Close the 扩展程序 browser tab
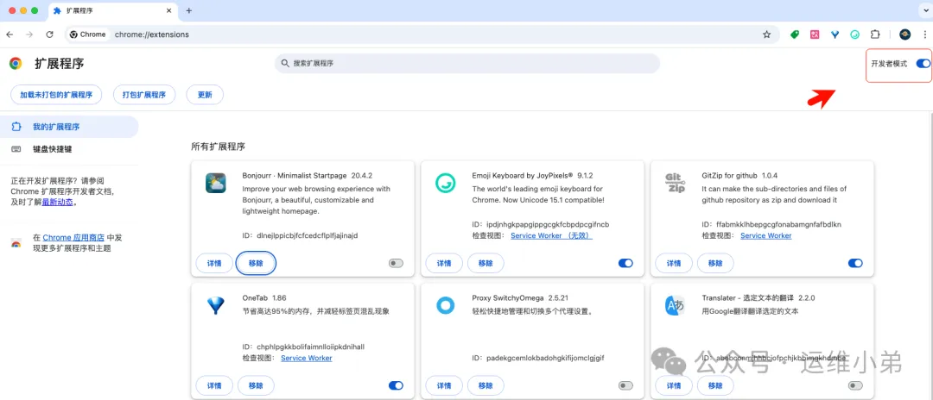933x400 pixels. click(169, 10)
